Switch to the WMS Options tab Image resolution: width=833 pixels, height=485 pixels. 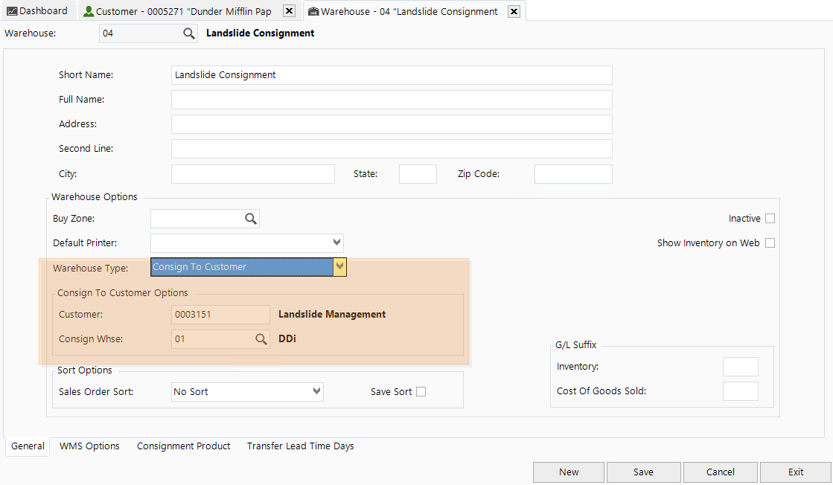89,446
